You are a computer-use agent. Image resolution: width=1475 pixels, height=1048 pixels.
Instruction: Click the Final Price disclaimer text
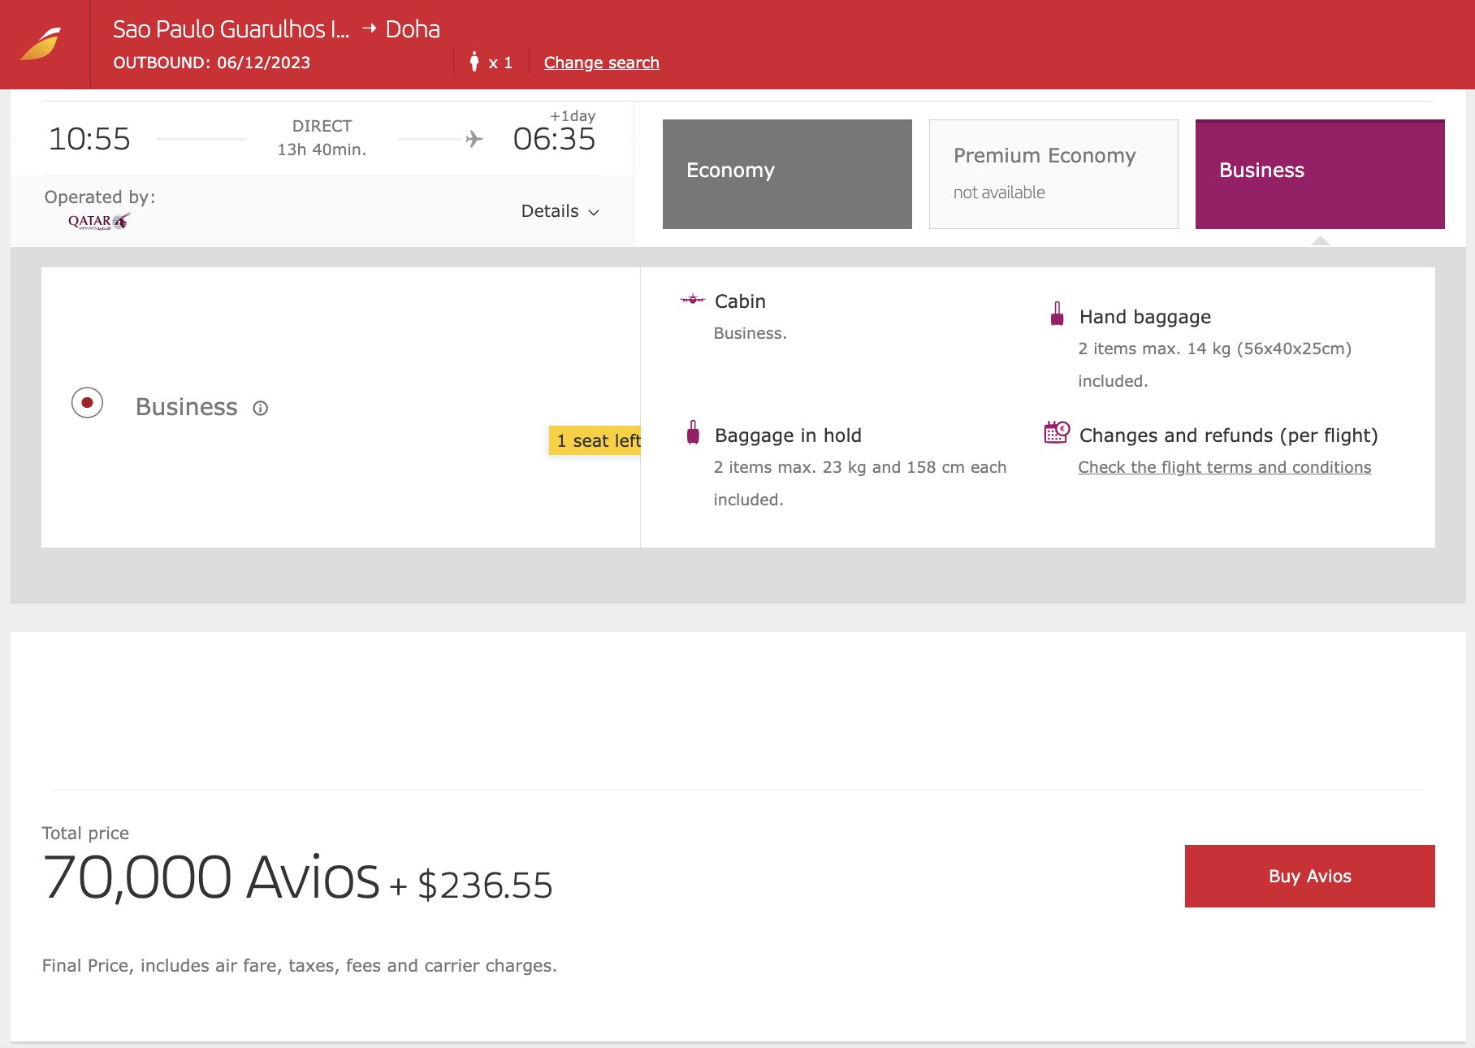click(x=299, y=965)
